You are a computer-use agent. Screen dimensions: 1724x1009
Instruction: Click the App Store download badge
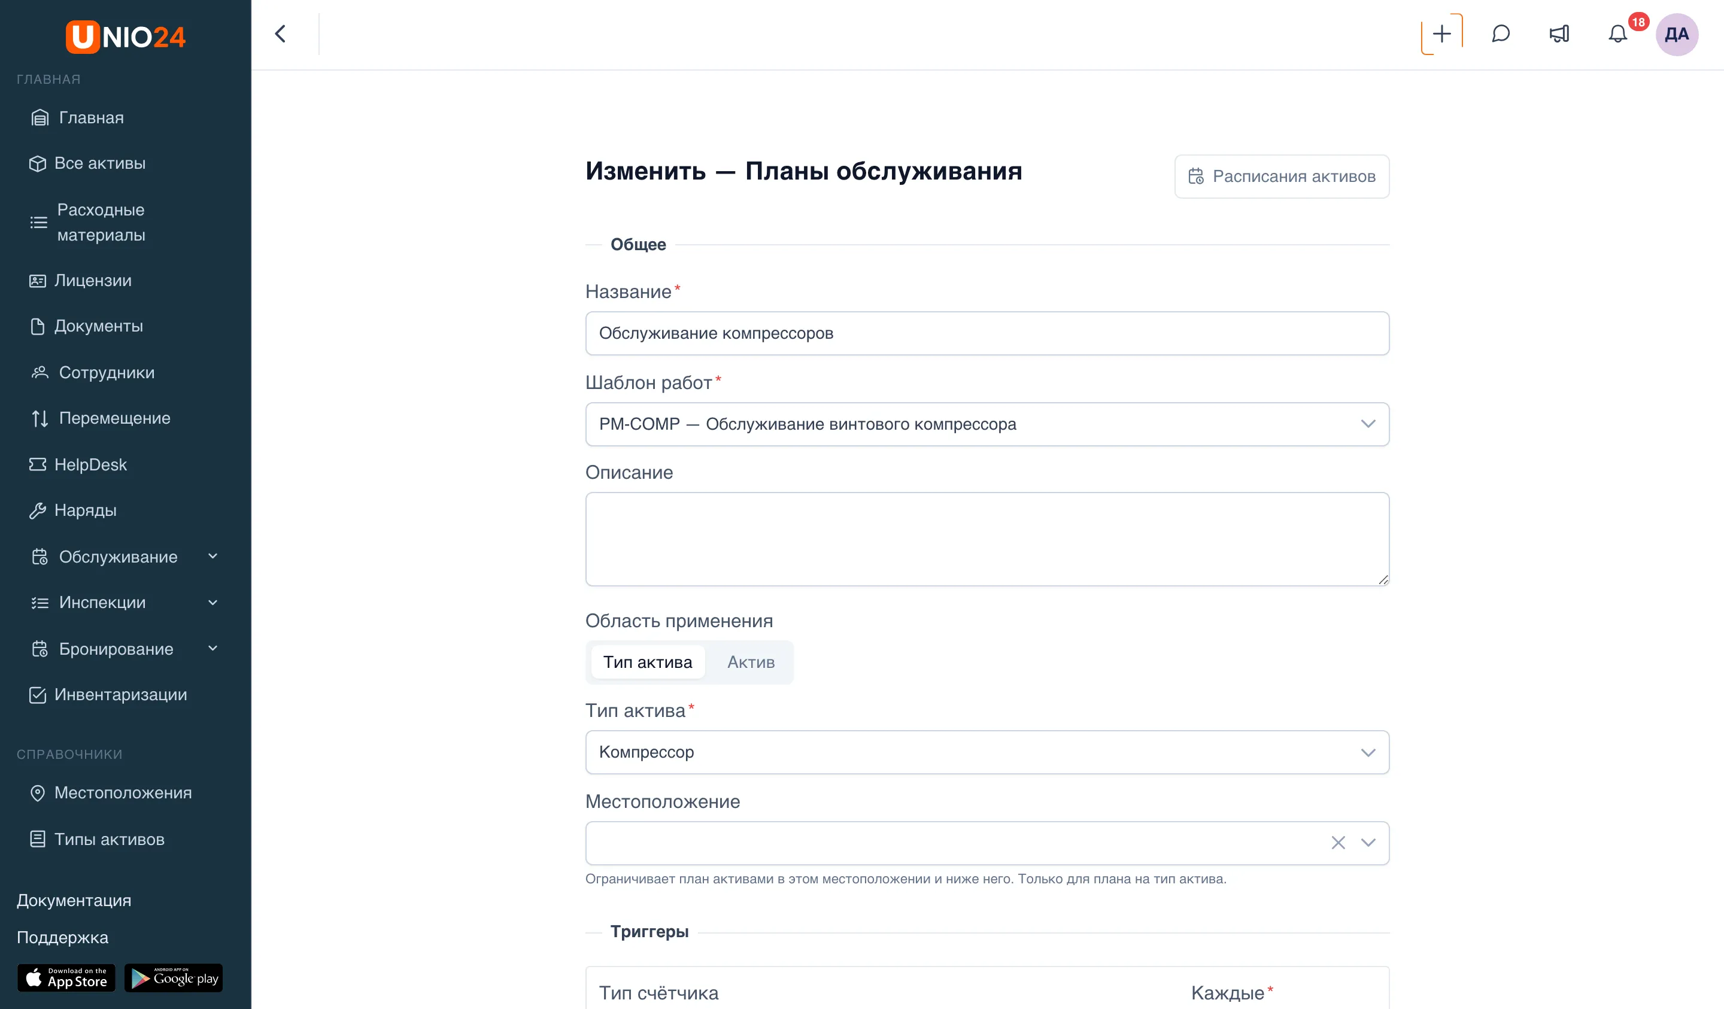coord(66,978)
